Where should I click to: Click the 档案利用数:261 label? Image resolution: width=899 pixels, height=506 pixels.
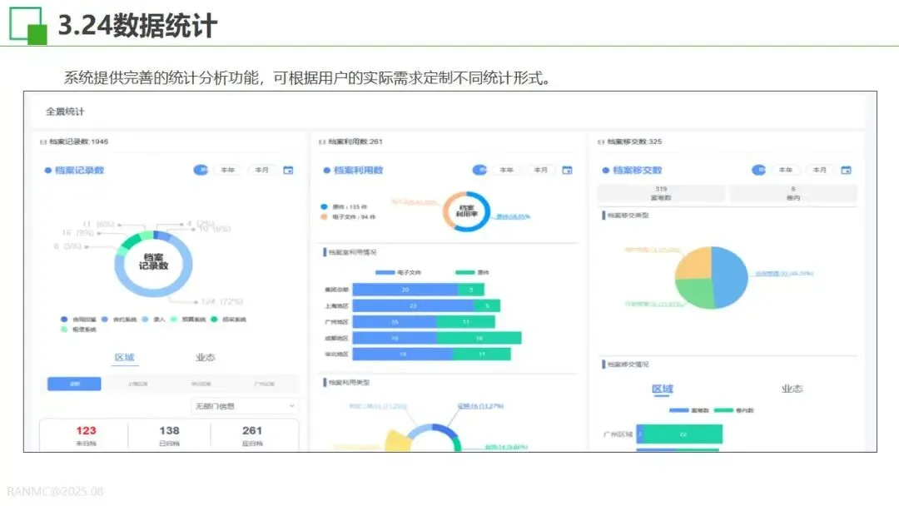tap(355, 141)
